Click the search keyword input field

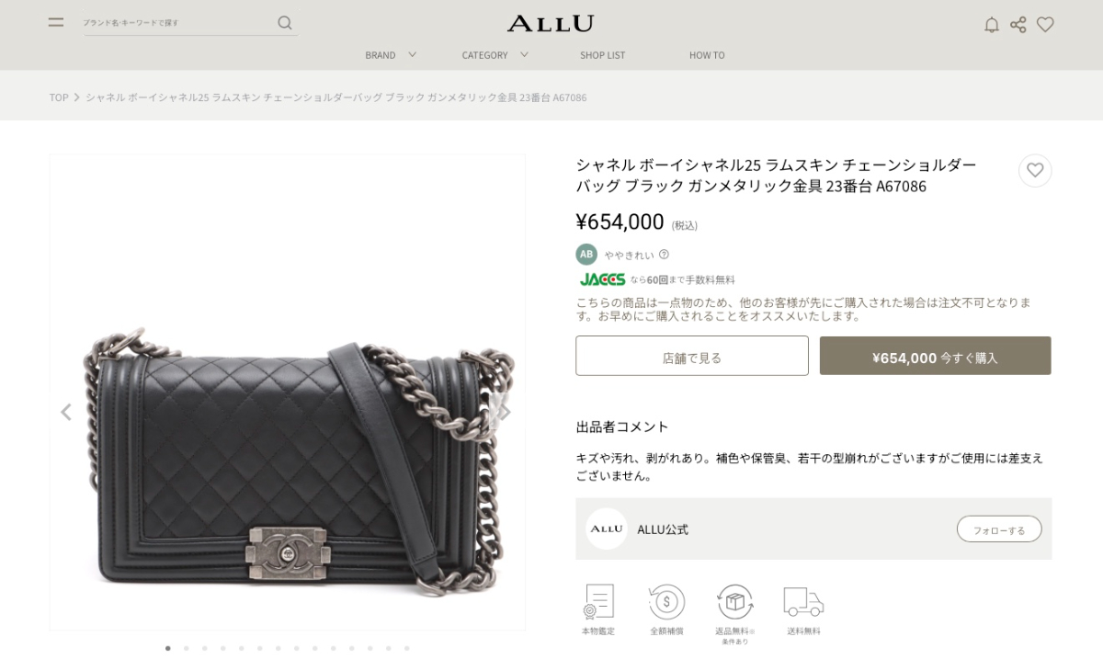[x=179, y=23]
